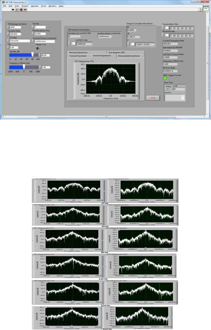211x330 pixels.
Task: Switch to the Received Spectrum tab
Action: (87, 52)
